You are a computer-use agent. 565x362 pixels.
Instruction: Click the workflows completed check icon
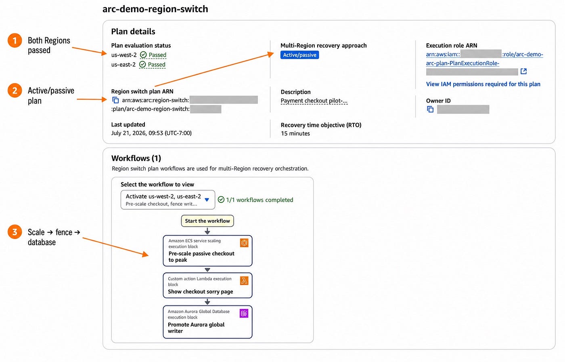point(221,200)
